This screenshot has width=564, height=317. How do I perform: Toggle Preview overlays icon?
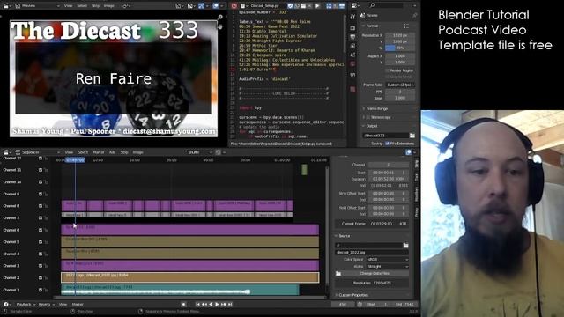click(215, 6)
